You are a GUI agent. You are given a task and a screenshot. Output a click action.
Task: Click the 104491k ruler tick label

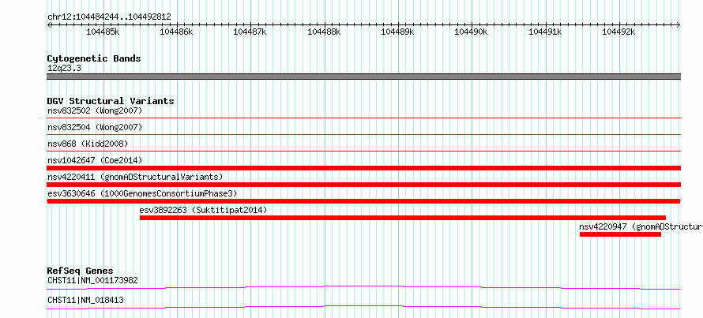545,32
